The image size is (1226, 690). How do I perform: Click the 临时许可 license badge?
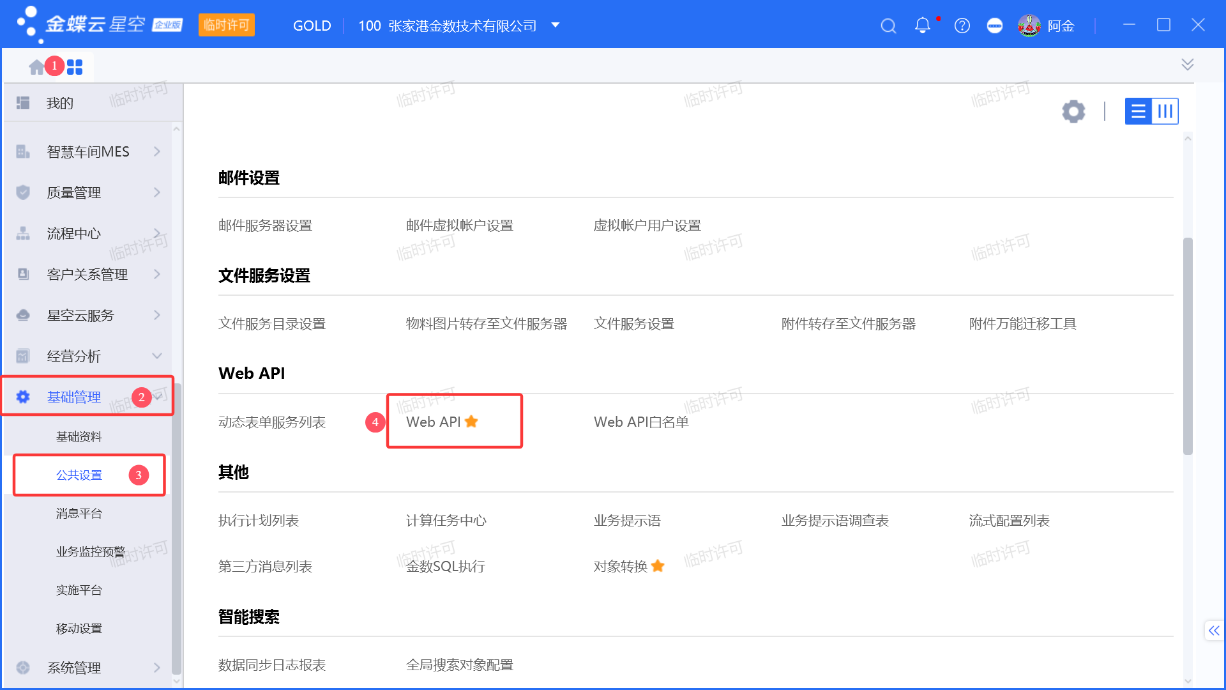click(227, 26)
